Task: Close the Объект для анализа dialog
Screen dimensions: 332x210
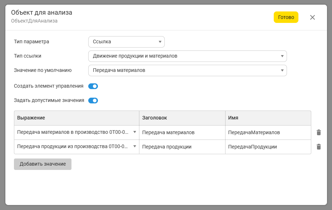Action: click(312, 18)
